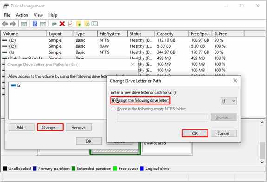Image resolution: width=267 pixels, height=182 pixels.
Task: Click OK in Change Drive Letter and Paths dialog
Action: (x=89, y=141)
